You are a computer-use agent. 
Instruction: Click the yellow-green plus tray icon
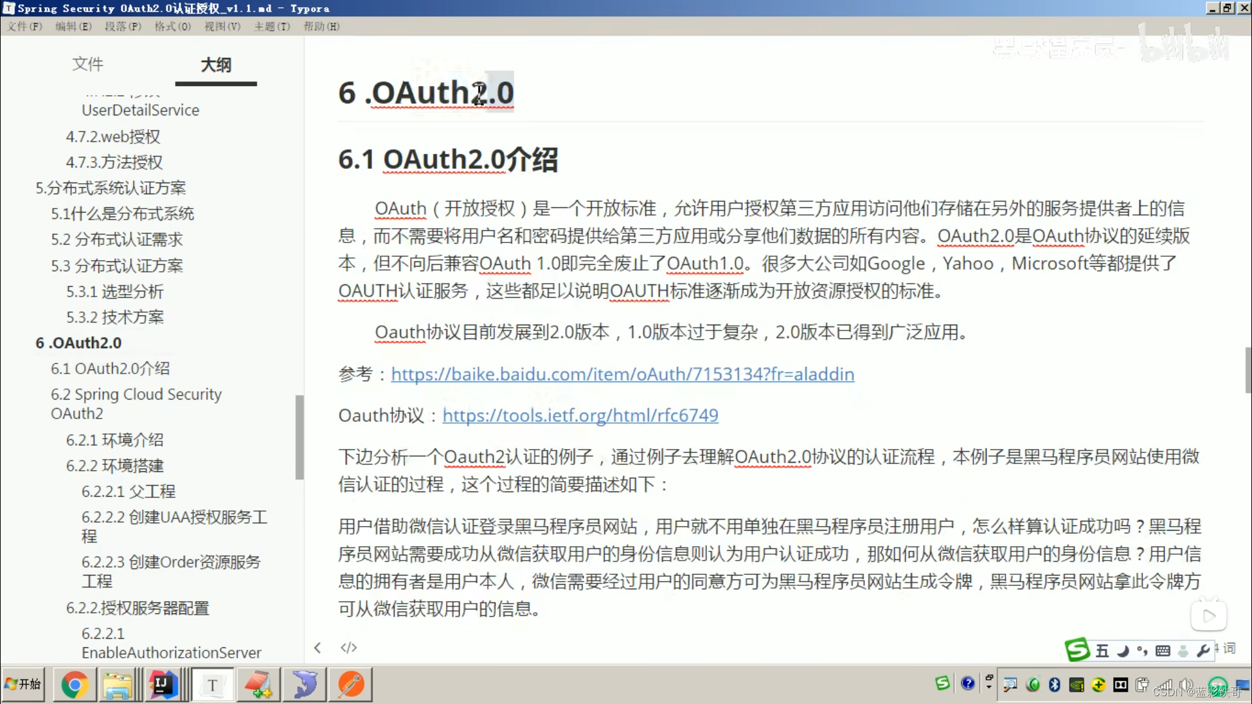coord(1098,684)
